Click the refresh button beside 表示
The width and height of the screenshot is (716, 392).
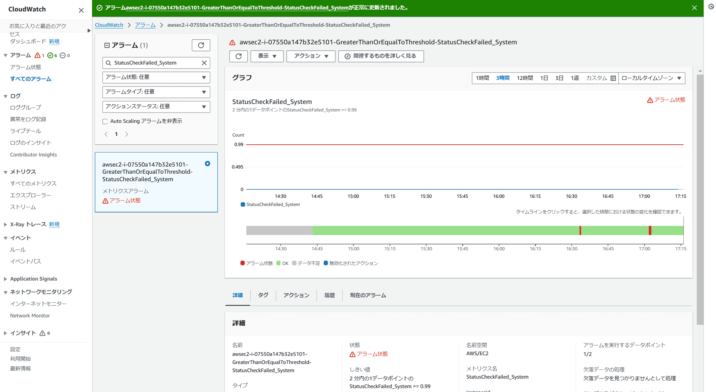click(238, 56)
